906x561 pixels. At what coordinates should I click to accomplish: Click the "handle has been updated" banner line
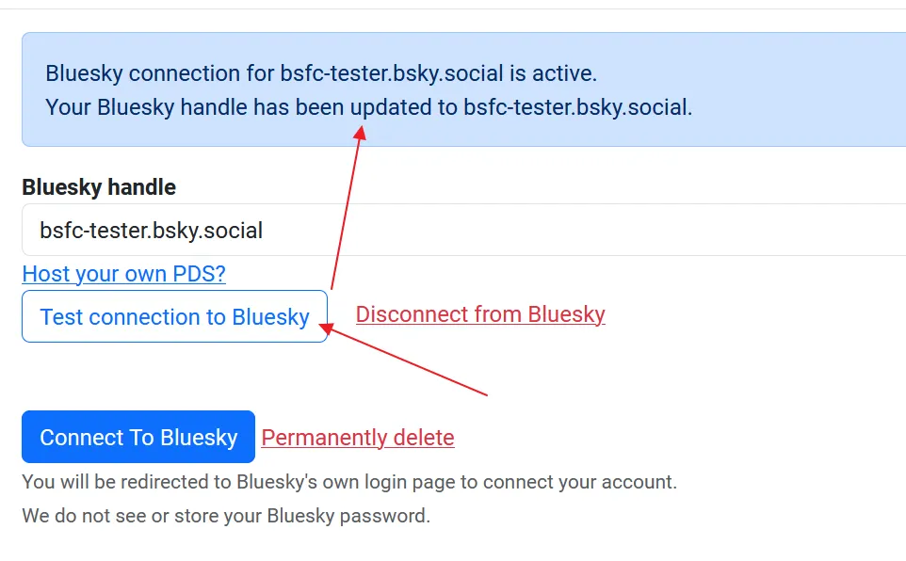pos(368,107)
